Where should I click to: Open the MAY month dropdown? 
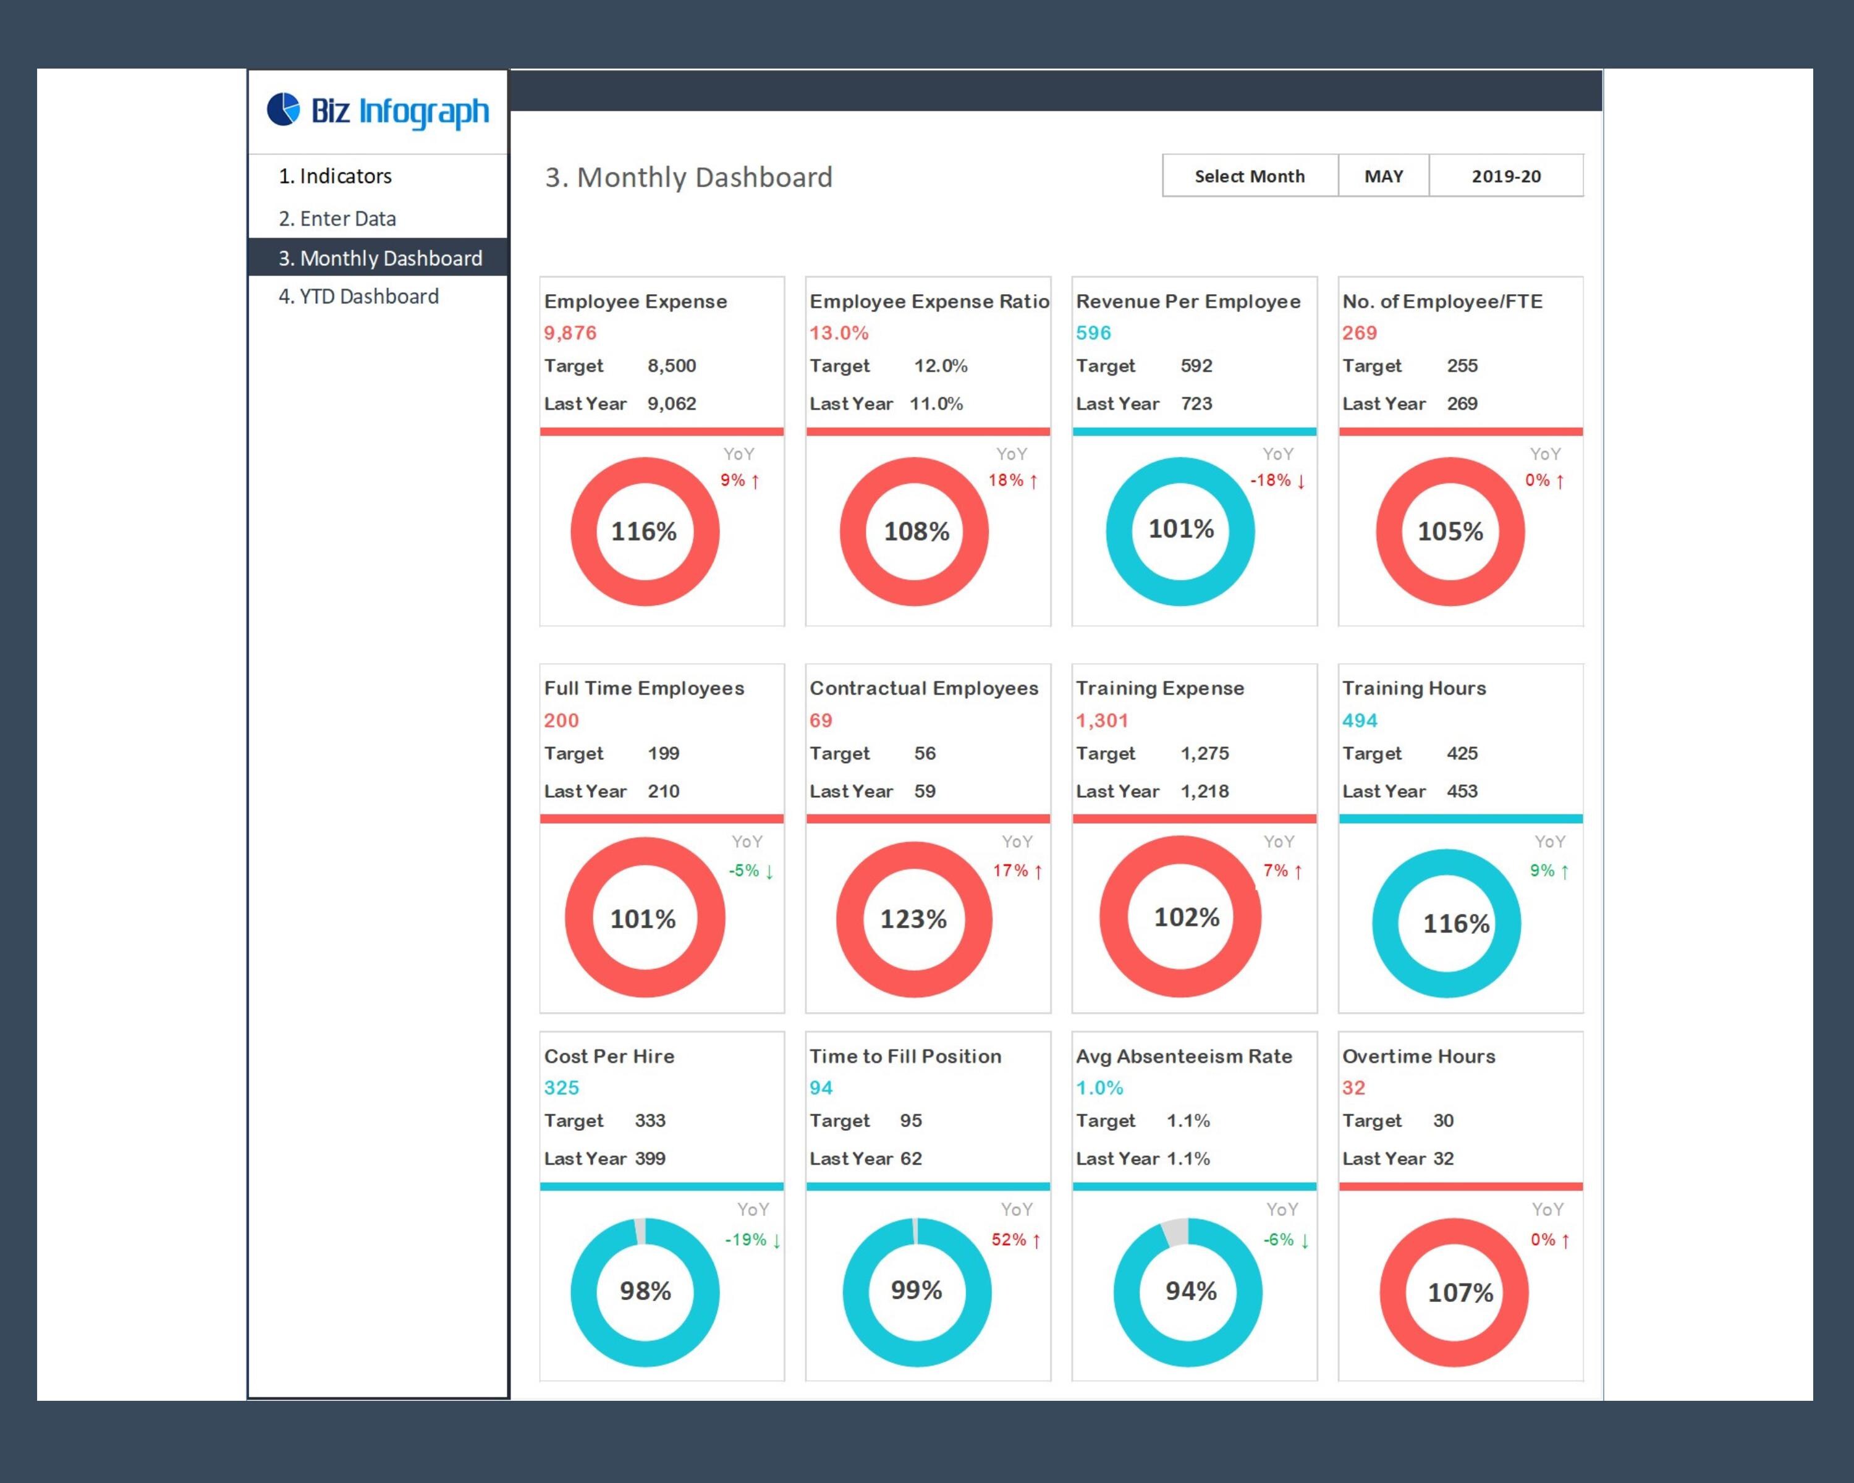pyautogui.click(x=1384, y=176)
